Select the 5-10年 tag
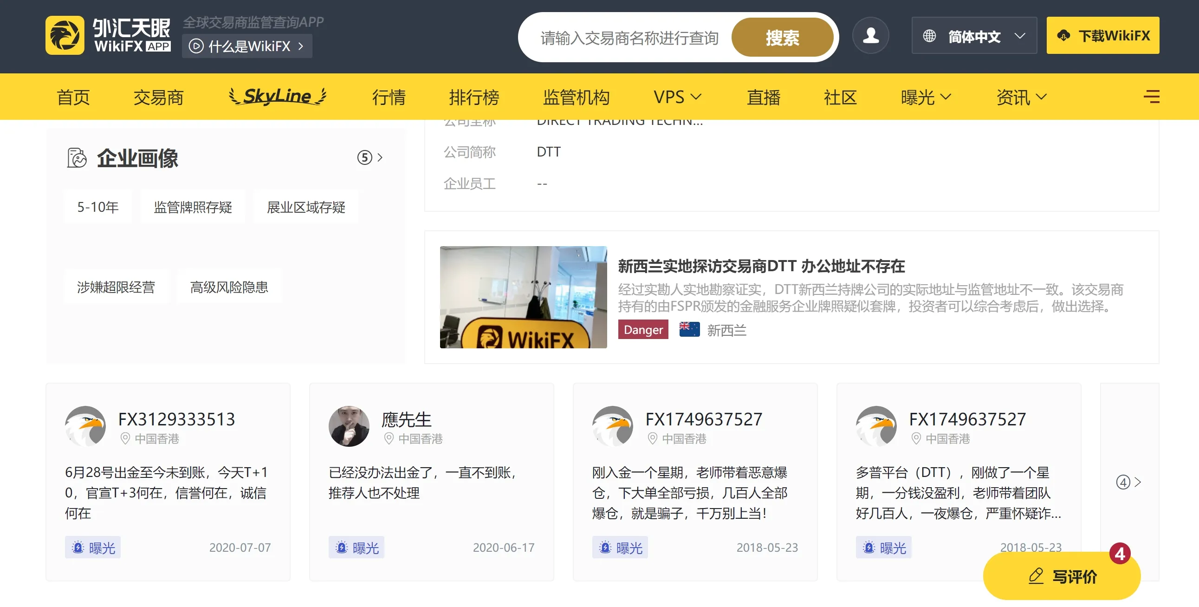1199x607 pixels. [98, 207]
